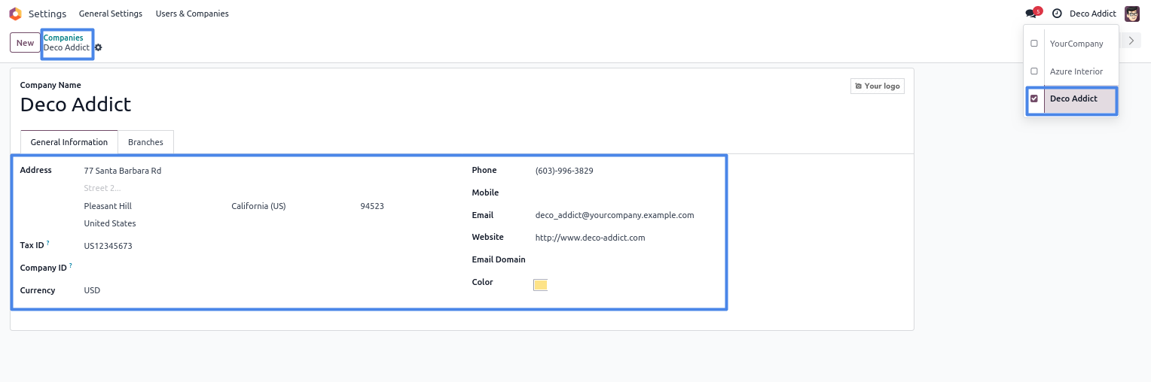Open the activities clock icon
This screenshot has height=382, width=1151.
tap(1057, 14)
